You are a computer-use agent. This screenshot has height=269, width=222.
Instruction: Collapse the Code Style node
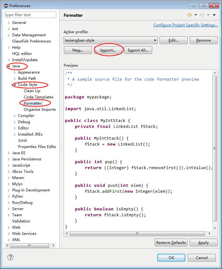(x=15, y=85)
